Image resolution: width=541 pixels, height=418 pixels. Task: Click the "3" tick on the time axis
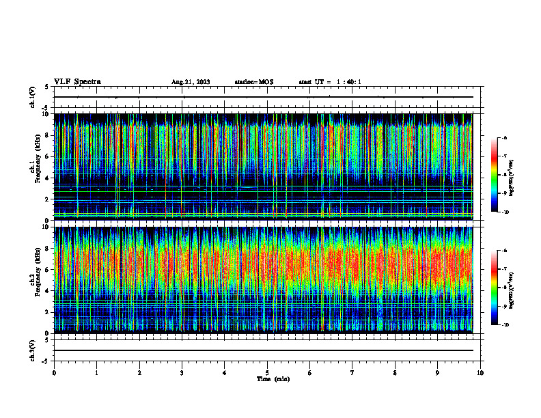182,373
